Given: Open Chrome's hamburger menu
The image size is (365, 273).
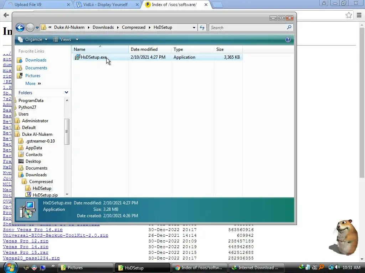Looking at the screenshot, I should point(359,15).
